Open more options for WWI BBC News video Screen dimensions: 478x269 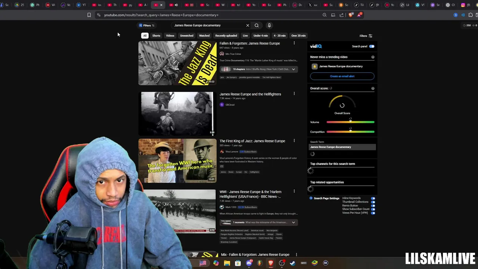(x=294, y=192)
